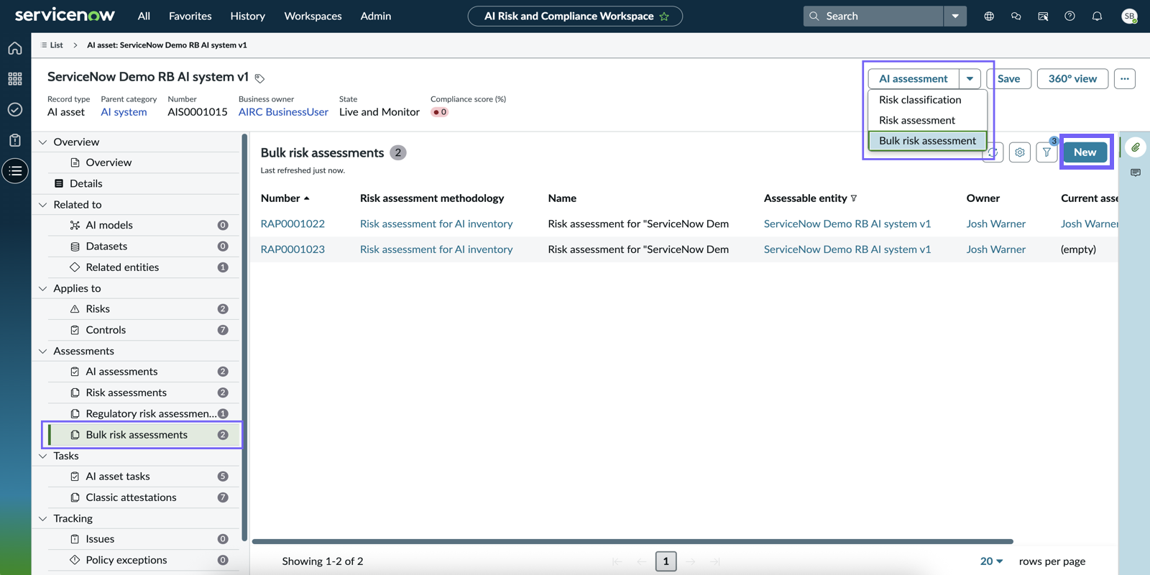The width and height of the screenshot is (1150, 575).
Task: Collapse the Tasks section
Action: [43, 456]
